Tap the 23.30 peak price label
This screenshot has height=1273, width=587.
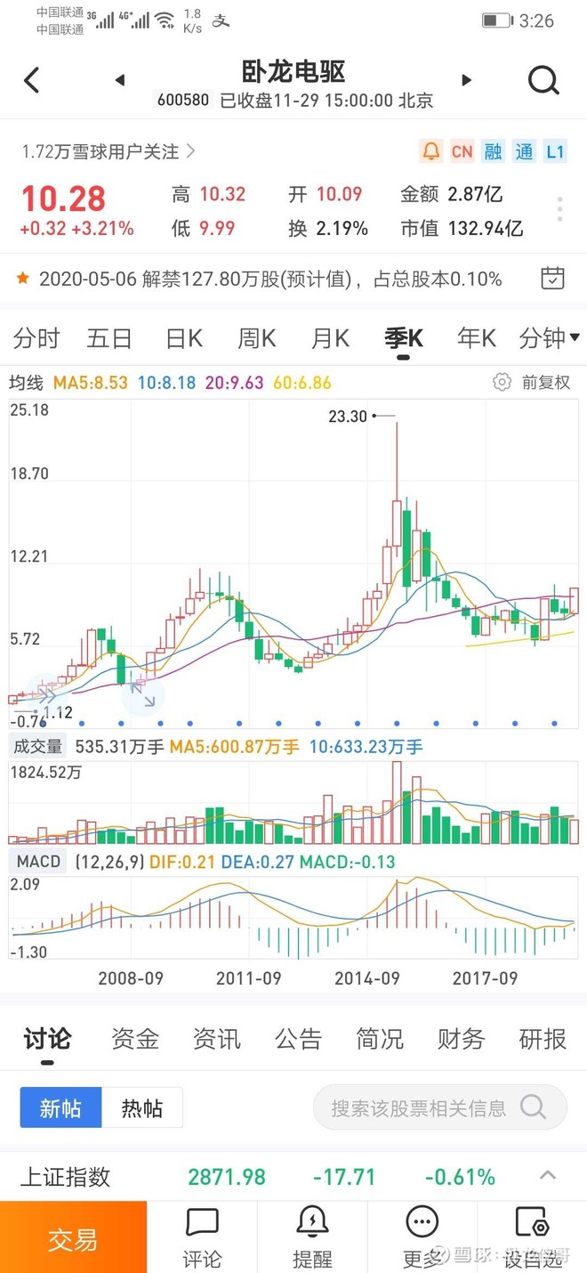(x=347, y=416)
